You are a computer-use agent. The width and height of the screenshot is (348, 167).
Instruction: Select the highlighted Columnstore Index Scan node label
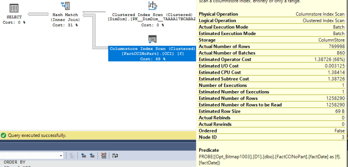tap(152, 54)
